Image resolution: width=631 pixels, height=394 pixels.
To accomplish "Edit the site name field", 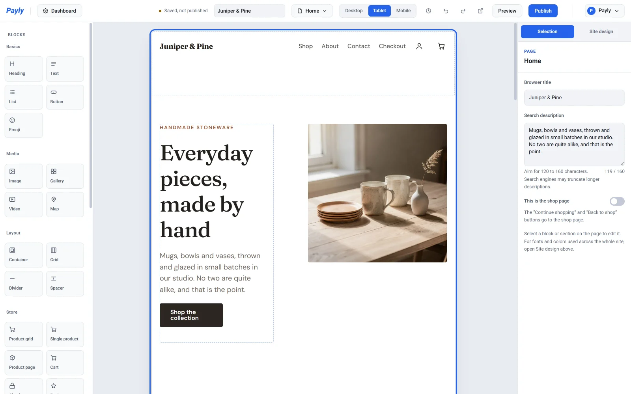I will point(250,11).
